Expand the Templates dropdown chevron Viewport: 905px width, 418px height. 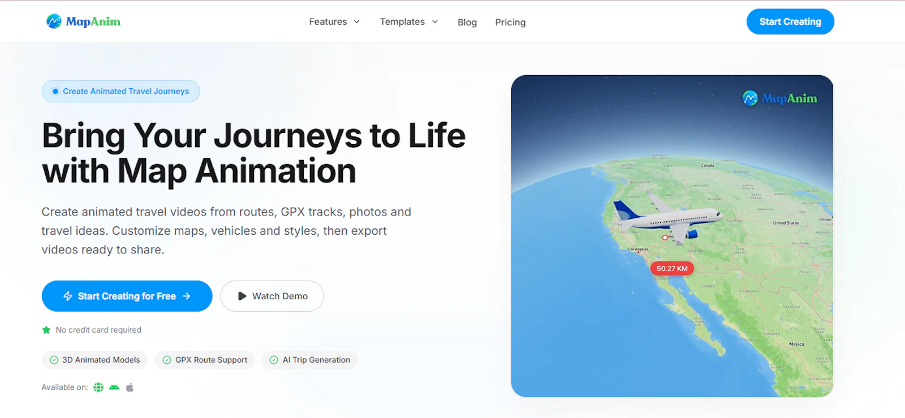435,21
